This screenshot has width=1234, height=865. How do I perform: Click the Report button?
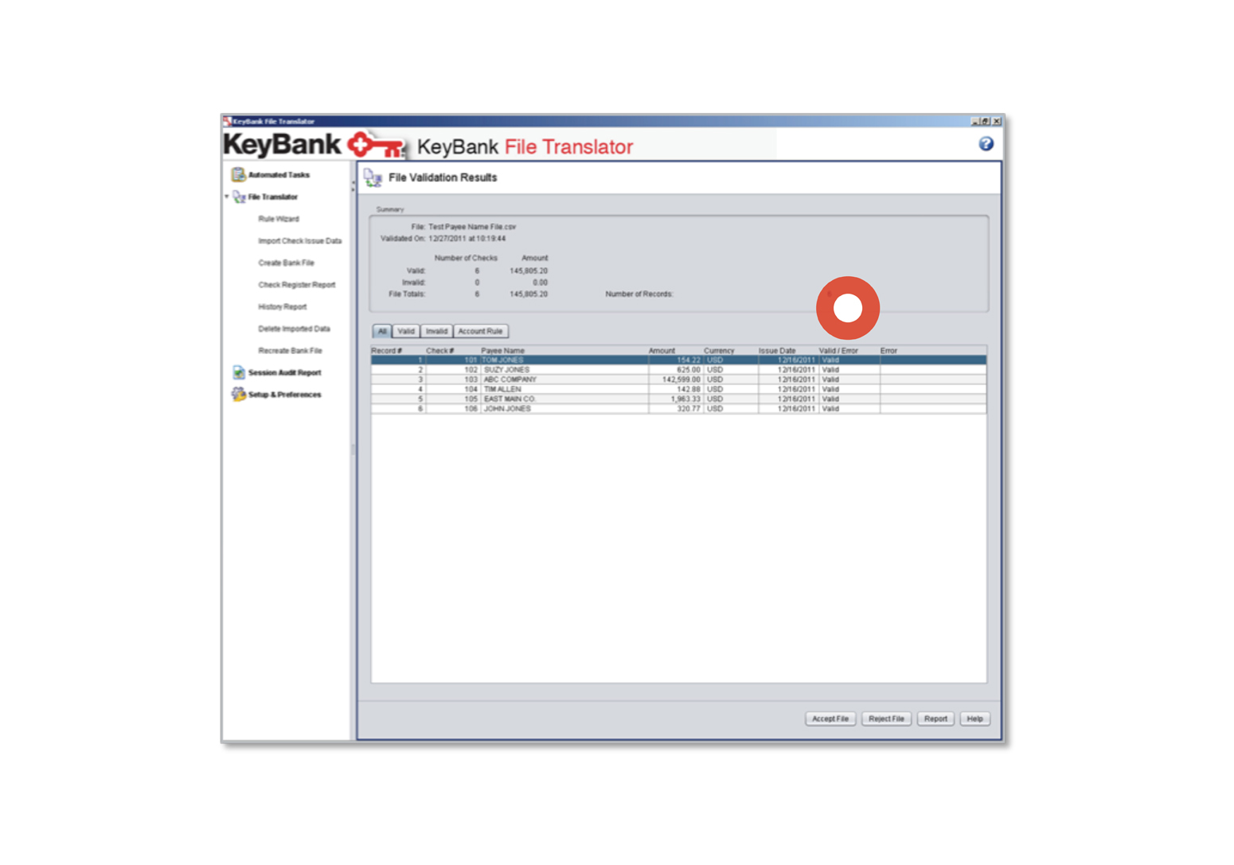click(935, 719)
